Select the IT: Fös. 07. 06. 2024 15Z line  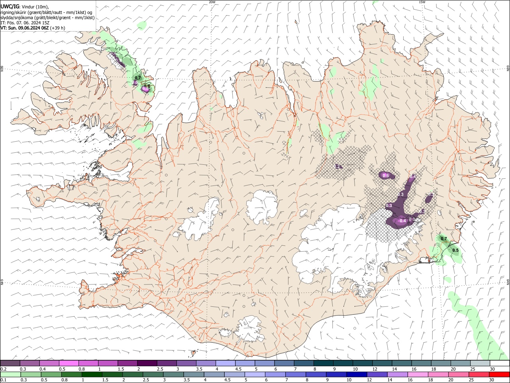[x=25, y=23]
